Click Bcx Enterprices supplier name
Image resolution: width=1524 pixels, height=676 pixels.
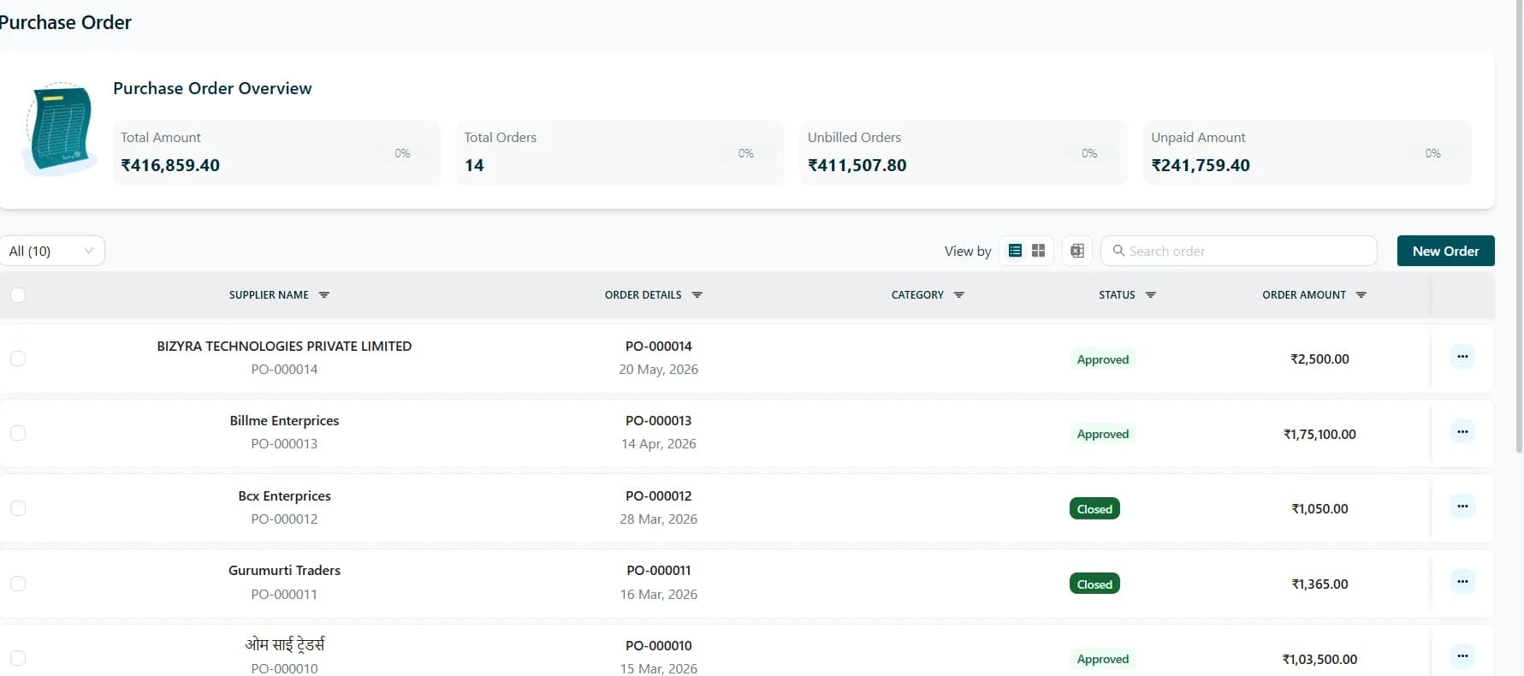284,496
